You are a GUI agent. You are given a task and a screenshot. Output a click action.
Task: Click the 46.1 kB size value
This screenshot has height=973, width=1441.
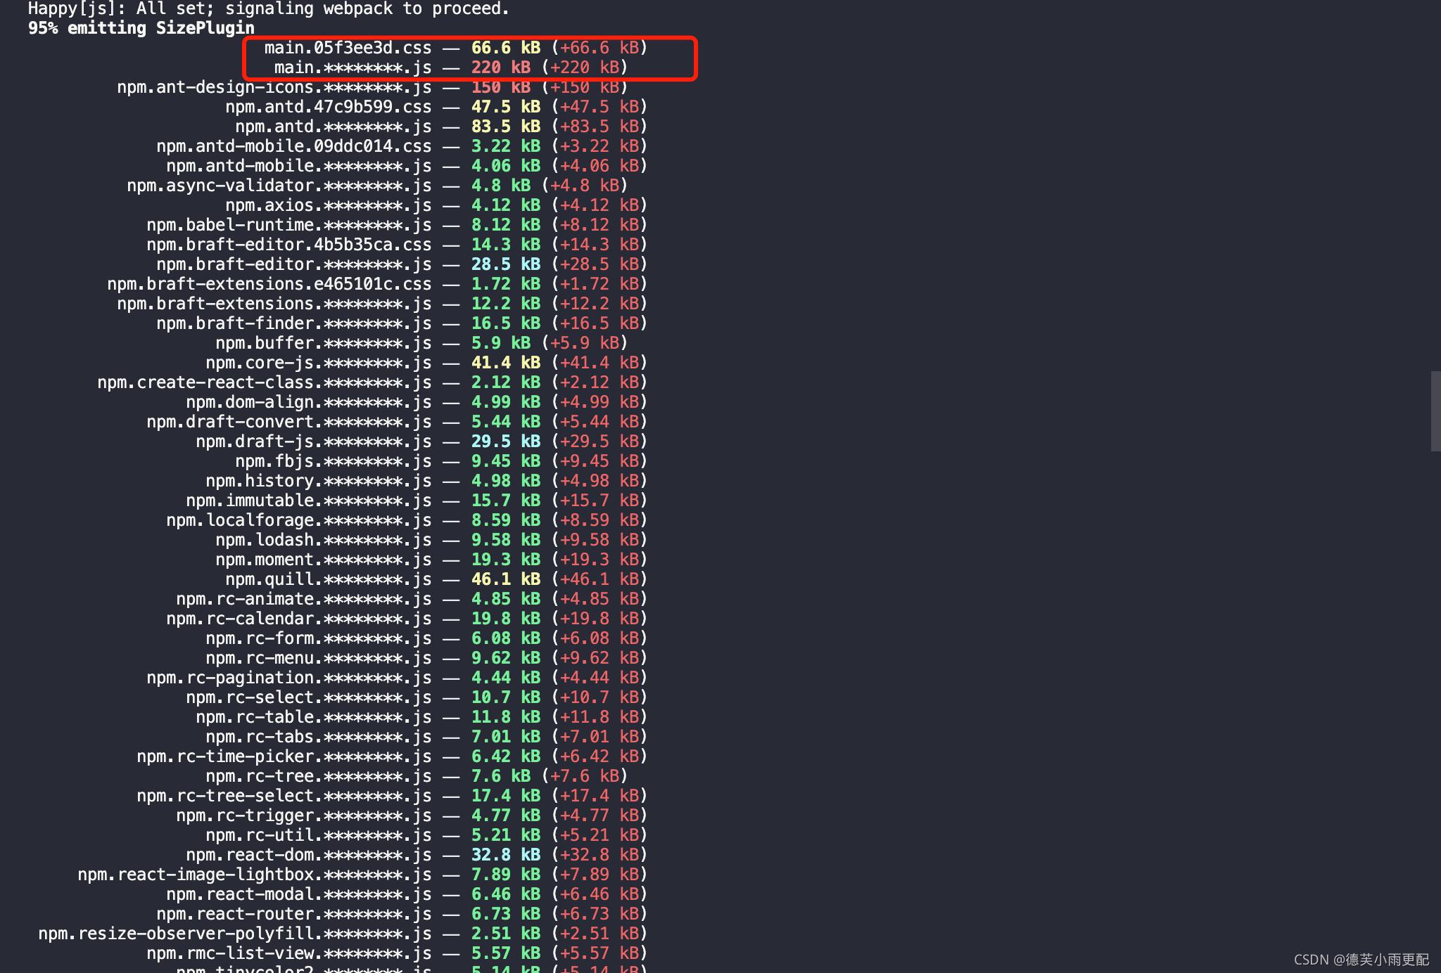(506, 579)
